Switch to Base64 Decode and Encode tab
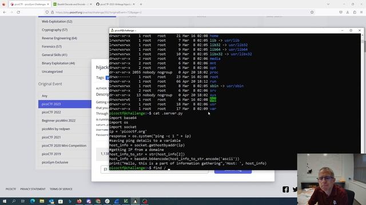Viewport: 366px width, 205px height. coord(73,4)
